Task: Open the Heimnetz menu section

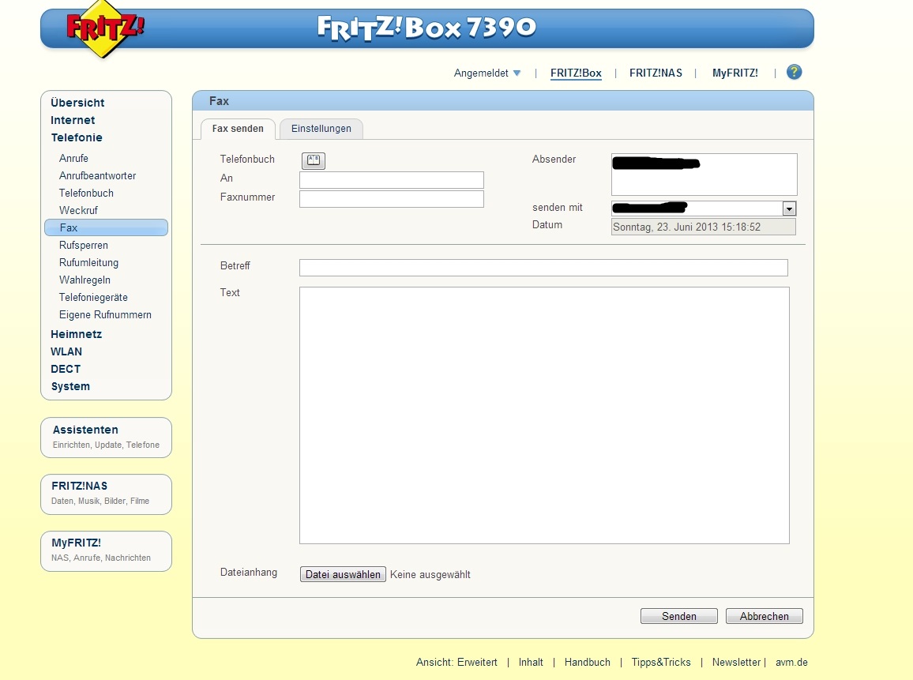Action: click(77, 334)
